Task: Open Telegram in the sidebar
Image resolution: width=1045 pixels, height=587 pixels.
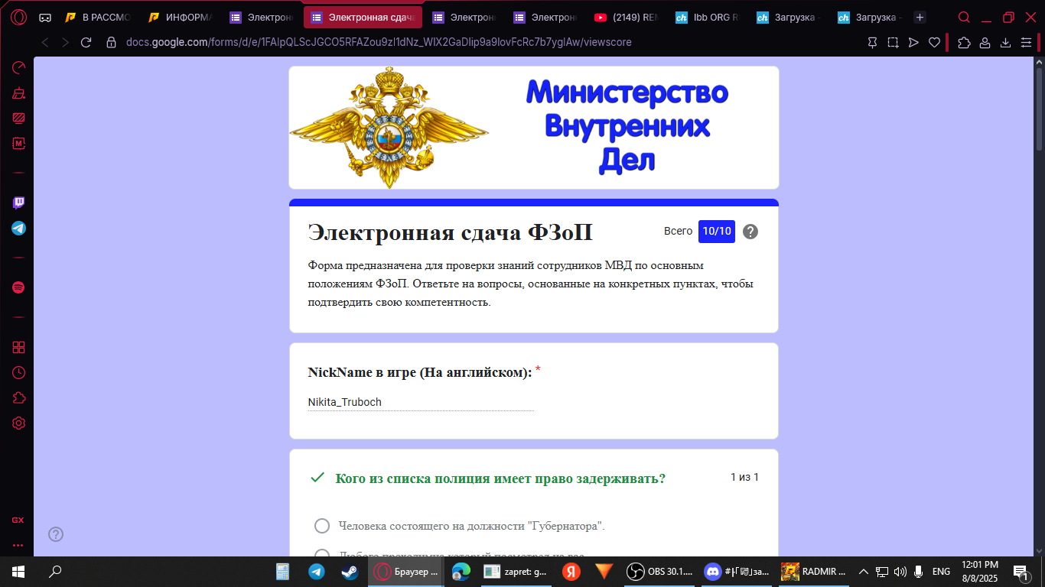Action: [19, 228]
